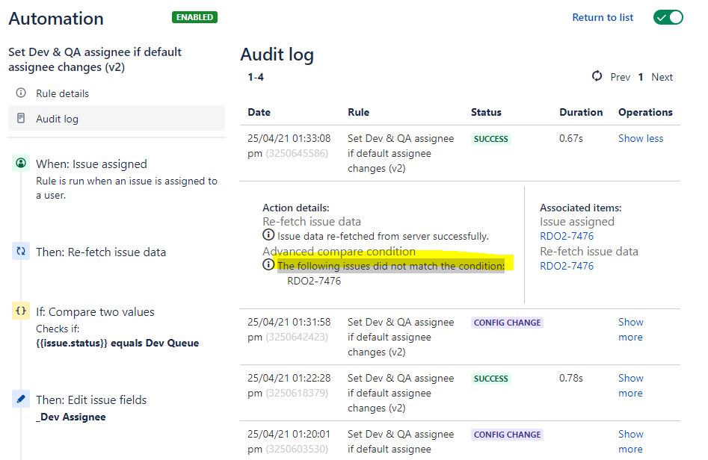
Task: Open the Then: Re-fetch issue data component
Action: point(101,252)
